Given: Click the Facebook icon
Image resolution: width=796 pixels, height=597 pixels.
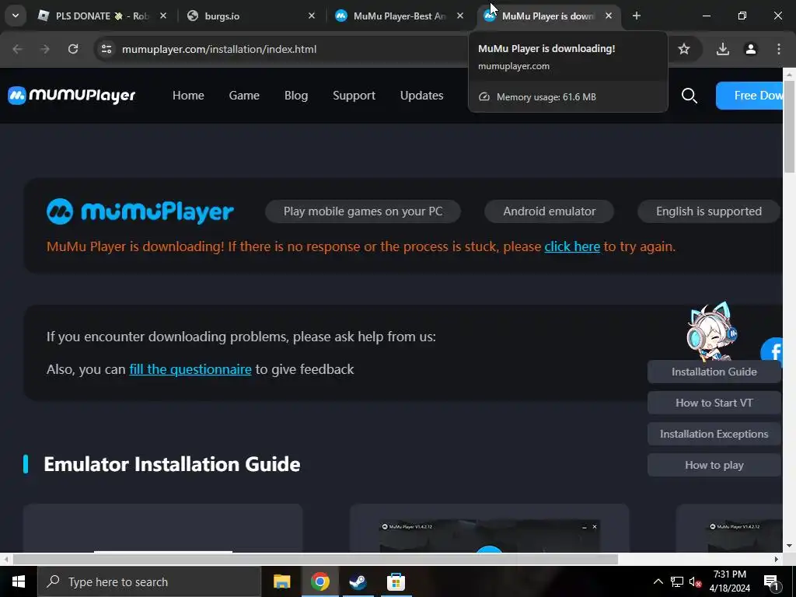Looking at the screenshot, I should point(772,351).
